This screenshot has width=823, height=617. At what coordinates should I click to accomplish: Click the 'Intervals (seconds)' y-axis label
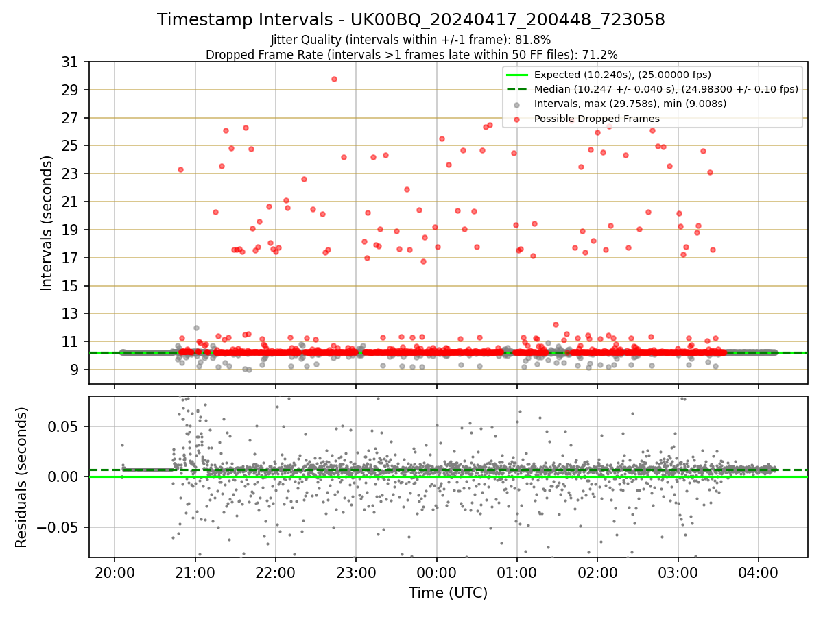(x=47, y=223)
